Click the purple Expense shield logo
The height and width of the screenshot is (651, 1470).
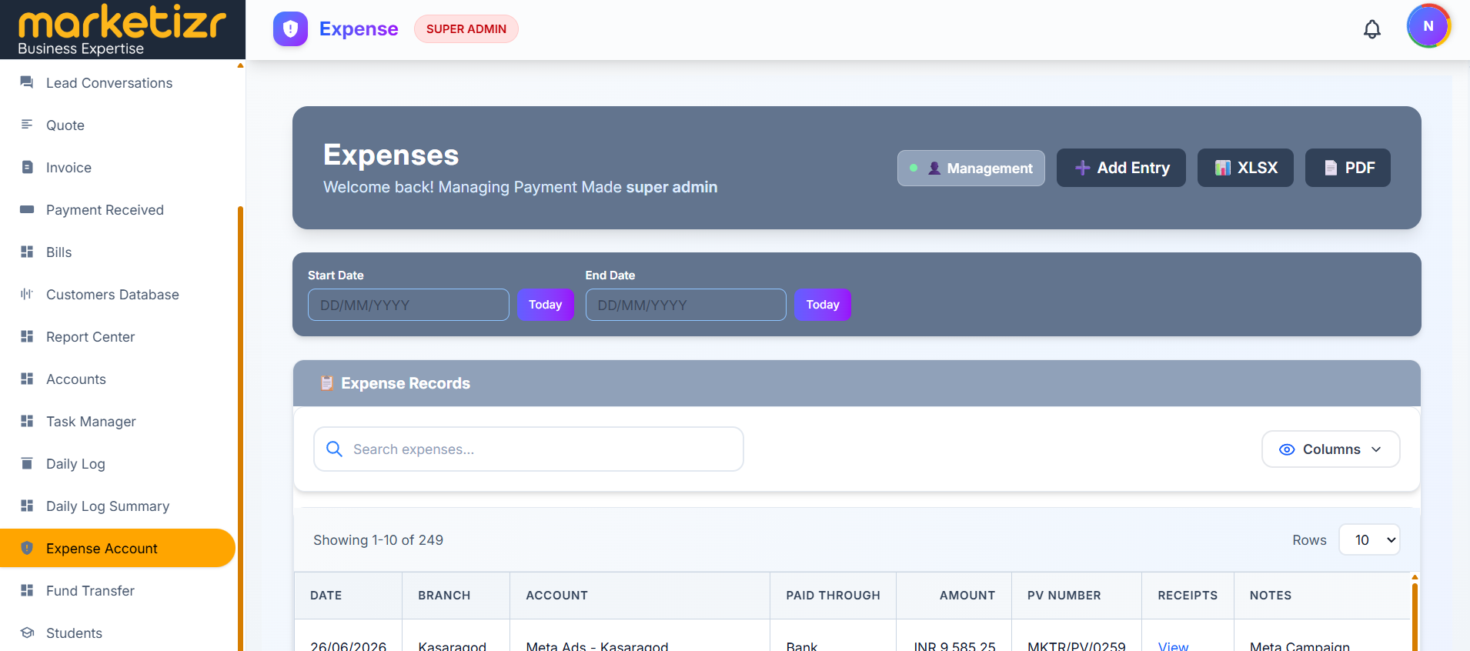pyautogui.click(x=290, y=29)
